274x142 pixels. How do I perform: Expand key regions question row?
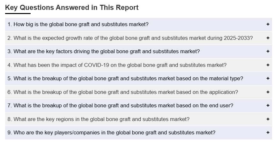99,119
